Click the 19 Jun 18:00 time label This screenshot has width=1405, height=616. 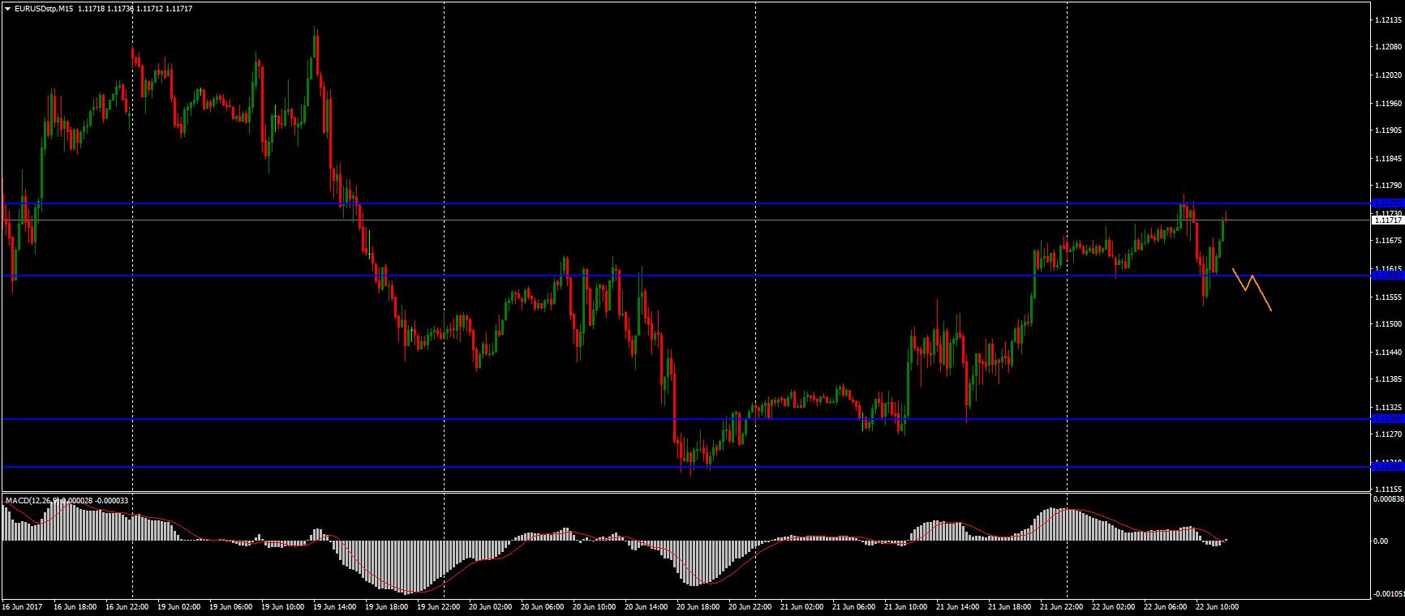tap(387, 606)
